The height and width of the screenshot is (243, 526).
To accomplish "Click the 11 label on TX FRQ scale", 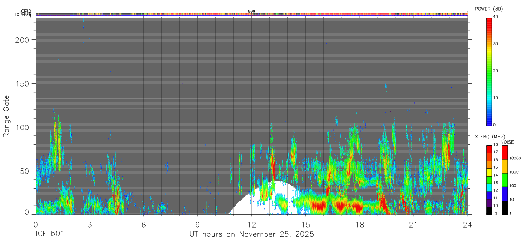I will pos(496,198).
